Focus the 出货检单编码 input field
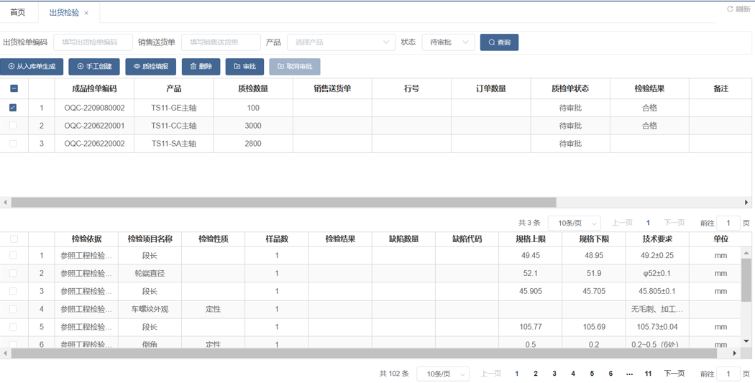The height and width of the screenshot is (383, 755). click(93, 42)
